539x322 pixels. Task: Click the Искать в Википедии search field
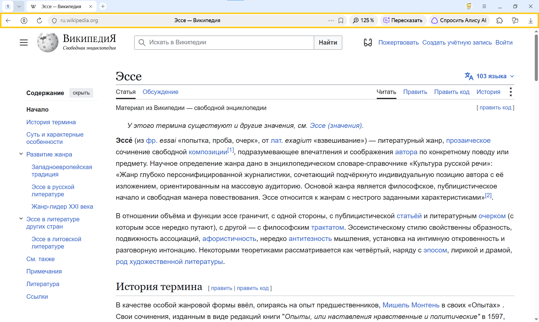[x=224, y=43]
